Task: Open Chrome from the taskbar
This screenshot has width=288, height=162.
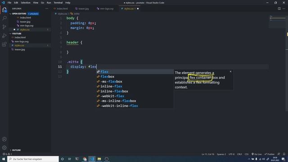Action: (85, 159)
